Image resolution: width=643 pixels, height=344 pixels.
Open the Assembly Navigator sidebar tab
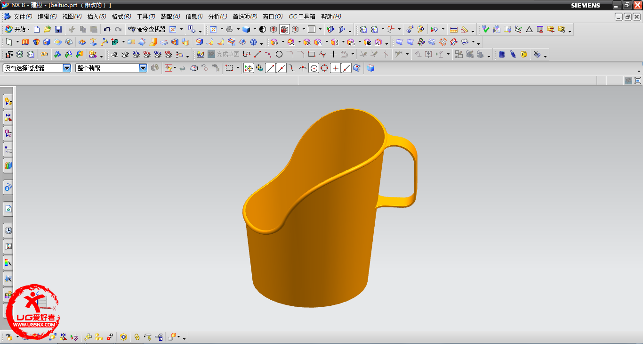coord(8,101)
